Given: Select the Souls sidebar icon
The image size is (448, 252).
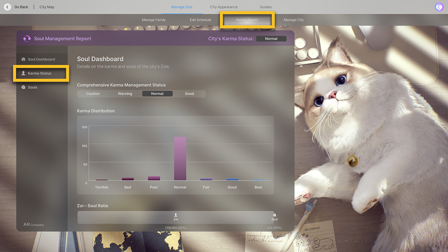Looking at the screenshot, I should 24,87.
